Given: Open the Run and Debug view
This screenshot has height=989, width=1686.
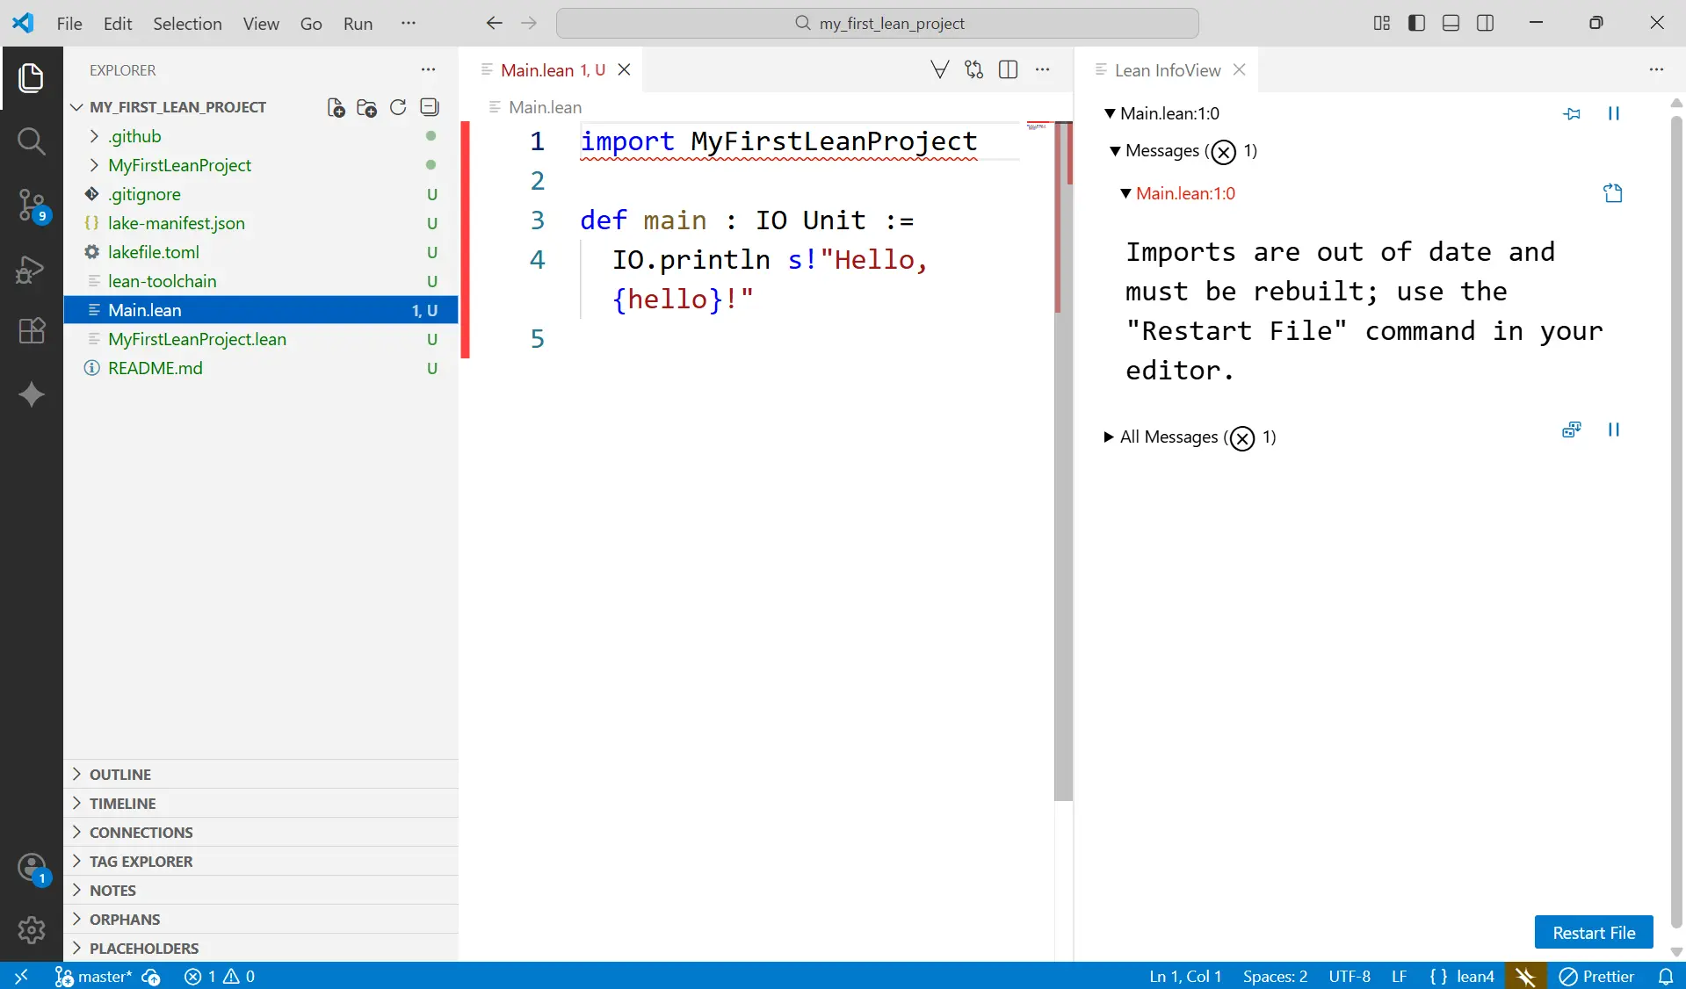Looking at the screenshot, I should tap(32, 269).
